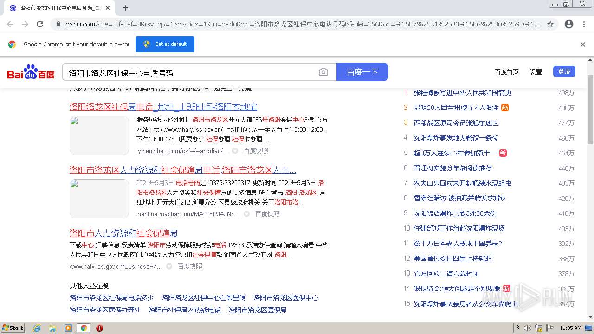Open result 洛阳市洛龙区人力资源和社会保障局电话
This screenshot has width=594, height=334.
[183, 170]
